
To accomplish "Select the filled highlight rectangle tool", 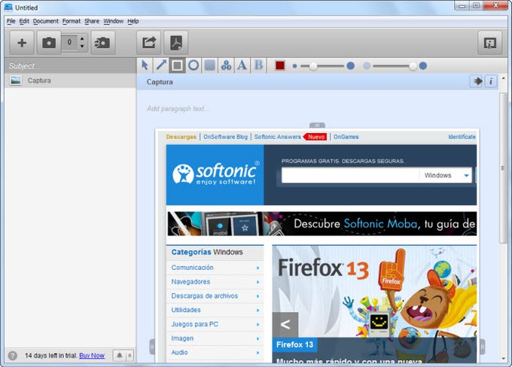I will (209, 65).
